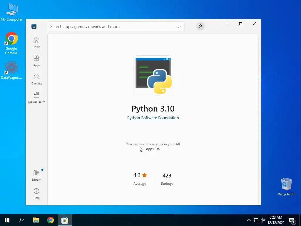Select the Recycle Bin on desktop
The height and width of the screenshot is (226, 301).
pyautogui.click(x=286, y=187)
